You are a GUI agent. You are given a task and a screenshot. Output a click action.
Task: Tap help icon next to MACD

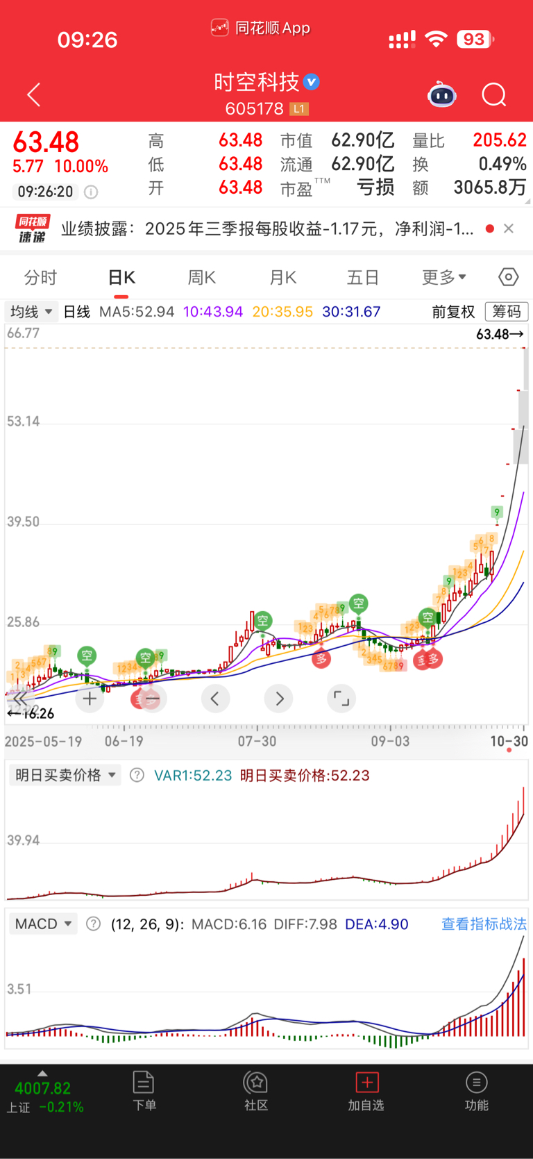(x=93, y=924)
